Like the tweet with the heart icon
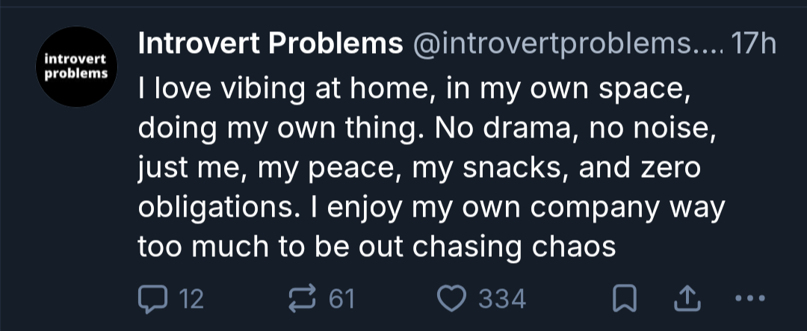Image resolution: width=807 pixels, height=331 pixels. 451,299
